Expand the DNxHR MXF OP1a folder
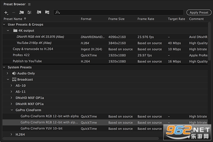The width and height of the screenshot is (213, 142). [x=11, y=104]
